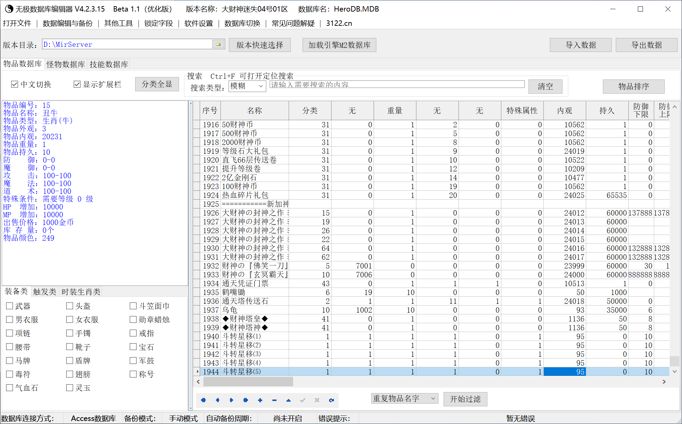Viewport: 682px width, 424px height.
Task: Click the scroll-down arrow of the table
Action: point(675,371)
